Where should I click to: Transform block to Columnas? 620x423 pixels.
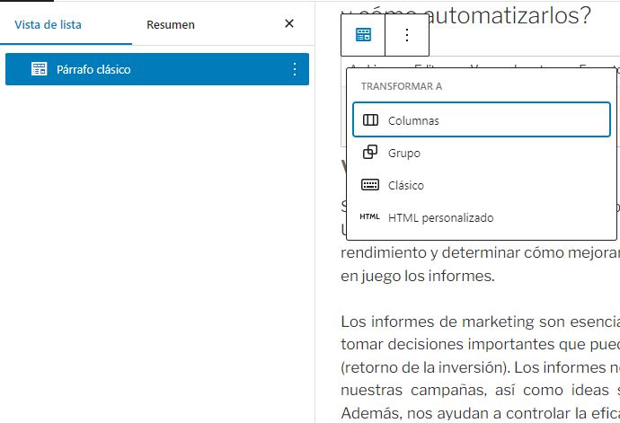(x=482, y=120)
